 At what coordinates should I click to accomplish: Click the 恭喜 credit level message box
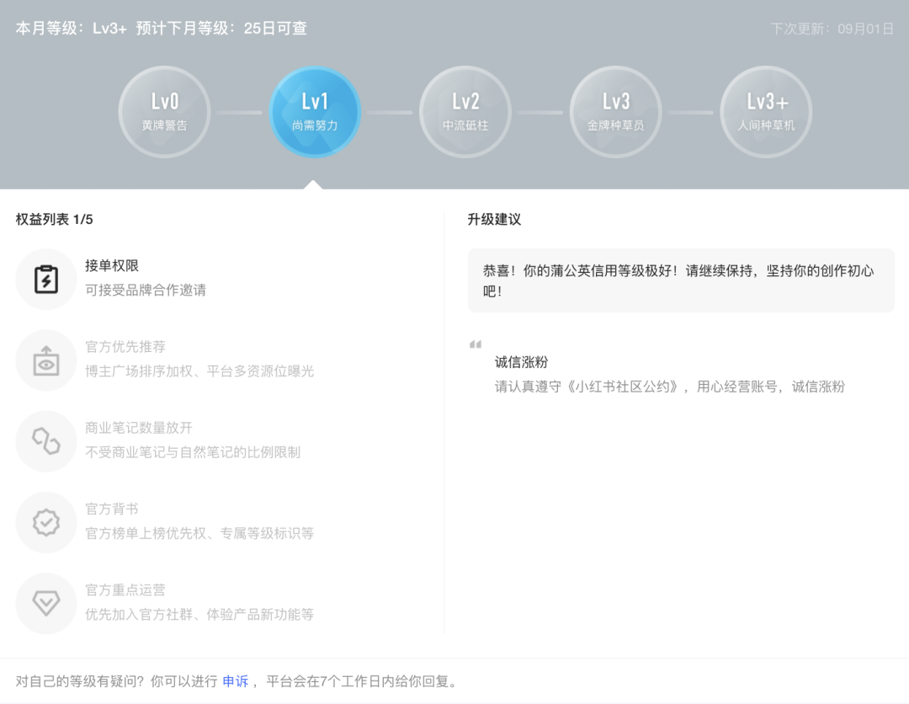coord(680,280)
